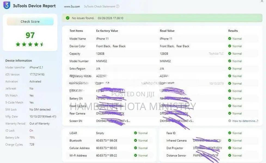This screenshot has height=163, width=266.
Task: Click the Normal check icon for Model Name
Action: tap(230, 39)
